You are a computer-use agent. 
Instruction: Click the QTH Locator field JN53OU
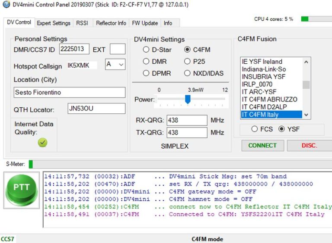click(x=96, y=109)
